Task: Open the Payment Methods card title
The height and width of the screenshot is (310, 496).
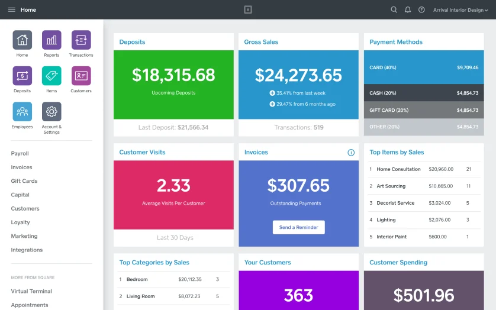Action: pyautogui.click(x=396, y=42)
